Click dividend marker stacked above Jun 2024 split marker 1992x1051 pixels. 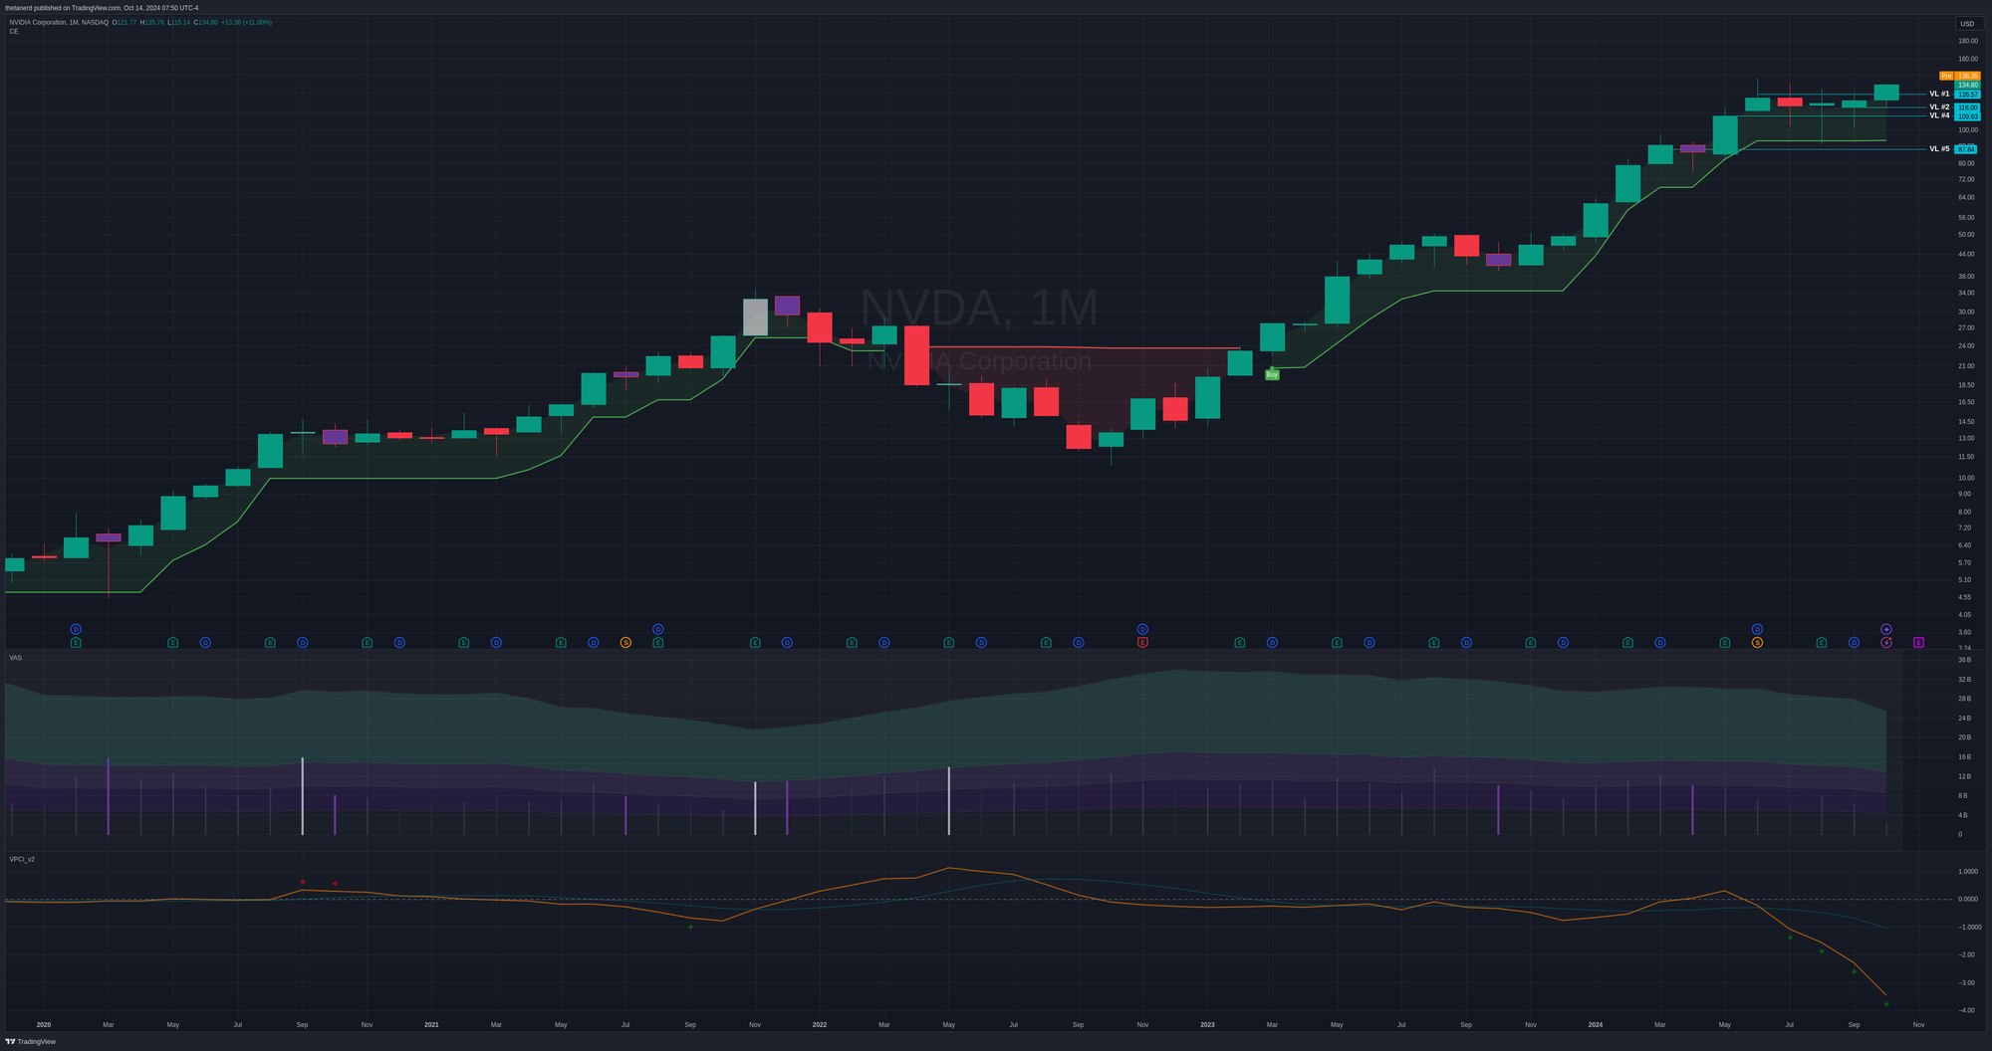(1757, 629)
